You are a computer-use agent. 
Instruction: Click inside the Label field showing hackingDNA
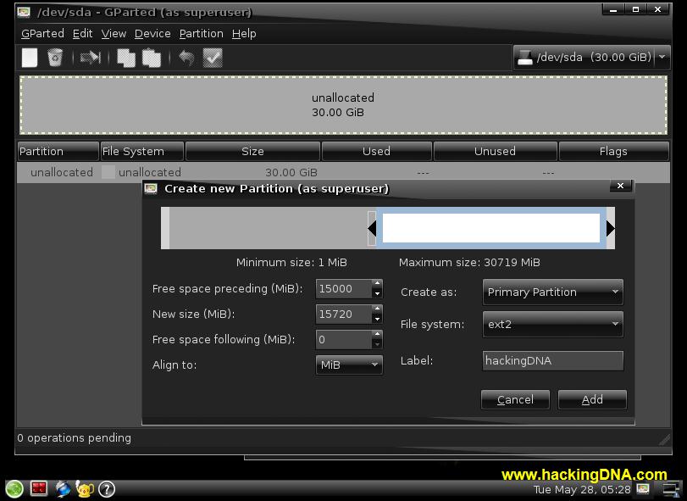pyautogui.click(x=551, y=360)
